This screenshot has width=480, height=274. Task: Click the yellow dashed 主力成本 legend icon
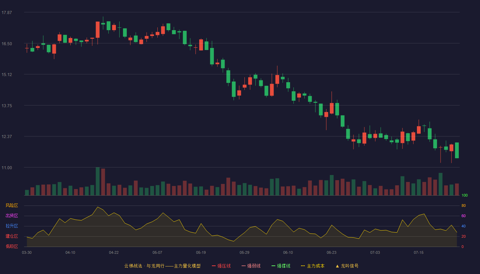(303, 266)
